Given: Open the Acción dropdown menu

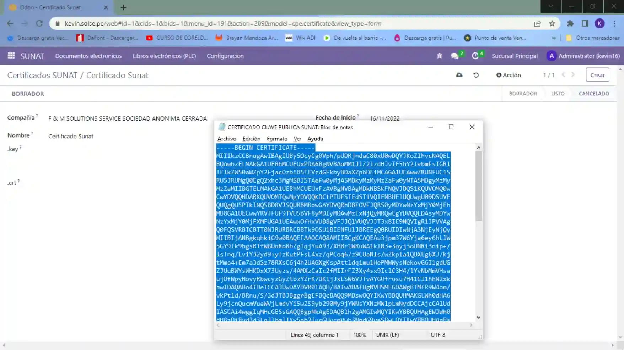Looking at the screenshot, I should 509,75.
